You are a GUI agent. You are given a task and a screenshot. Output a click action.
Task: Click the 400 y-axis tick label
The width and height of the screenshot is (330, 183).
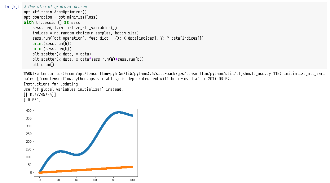(28, 111)
